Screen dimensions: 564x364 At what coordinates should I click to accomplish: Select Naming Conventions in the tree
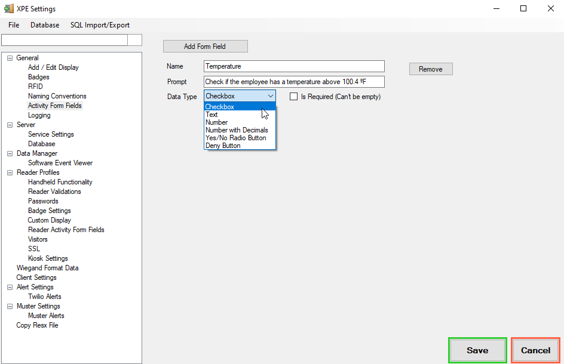coord(57,96)
